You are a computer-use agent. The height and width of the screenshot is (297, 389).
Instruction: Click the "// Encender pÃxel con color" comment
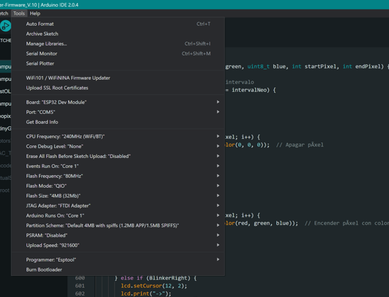click(x=347, y=223)
